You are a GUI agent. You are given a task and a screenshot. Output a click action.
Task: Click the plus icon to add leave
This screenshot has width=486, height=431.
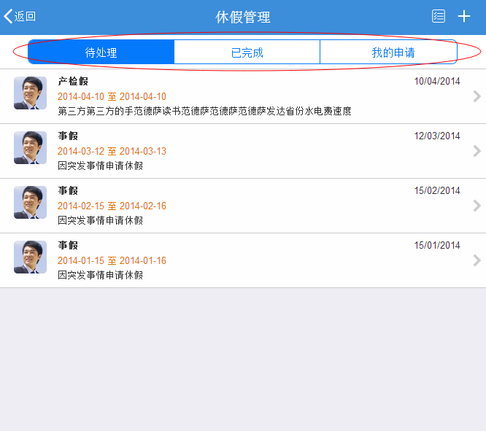(x=464, y=17)
